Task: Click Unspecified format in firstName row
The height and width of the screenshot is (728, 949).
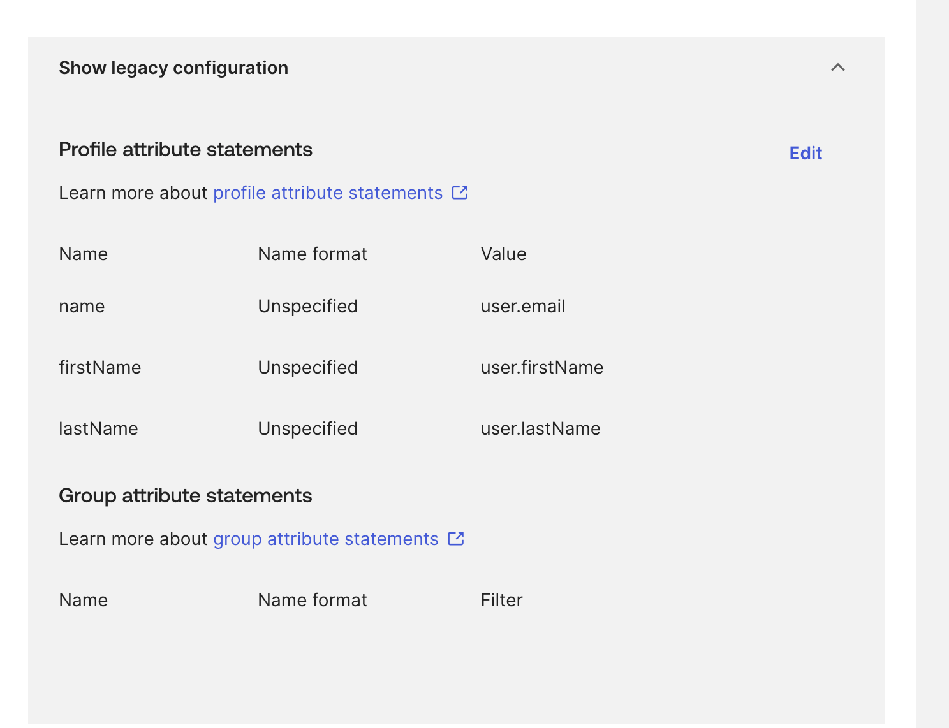Action: 307,367
